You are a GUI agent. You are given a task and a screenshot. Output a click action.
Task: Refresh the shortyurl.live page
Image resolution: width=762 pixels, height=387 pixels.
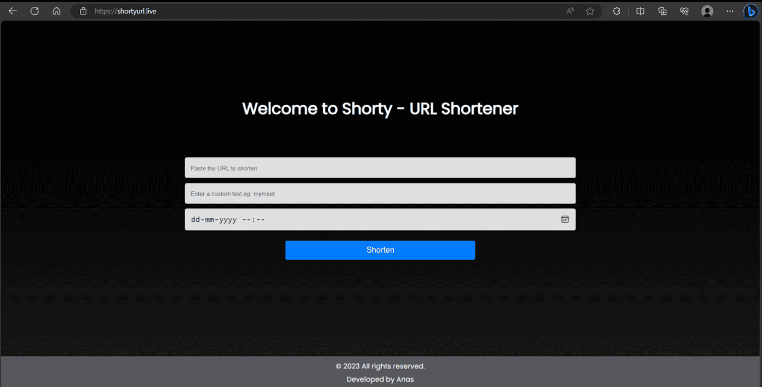point(34,11)
